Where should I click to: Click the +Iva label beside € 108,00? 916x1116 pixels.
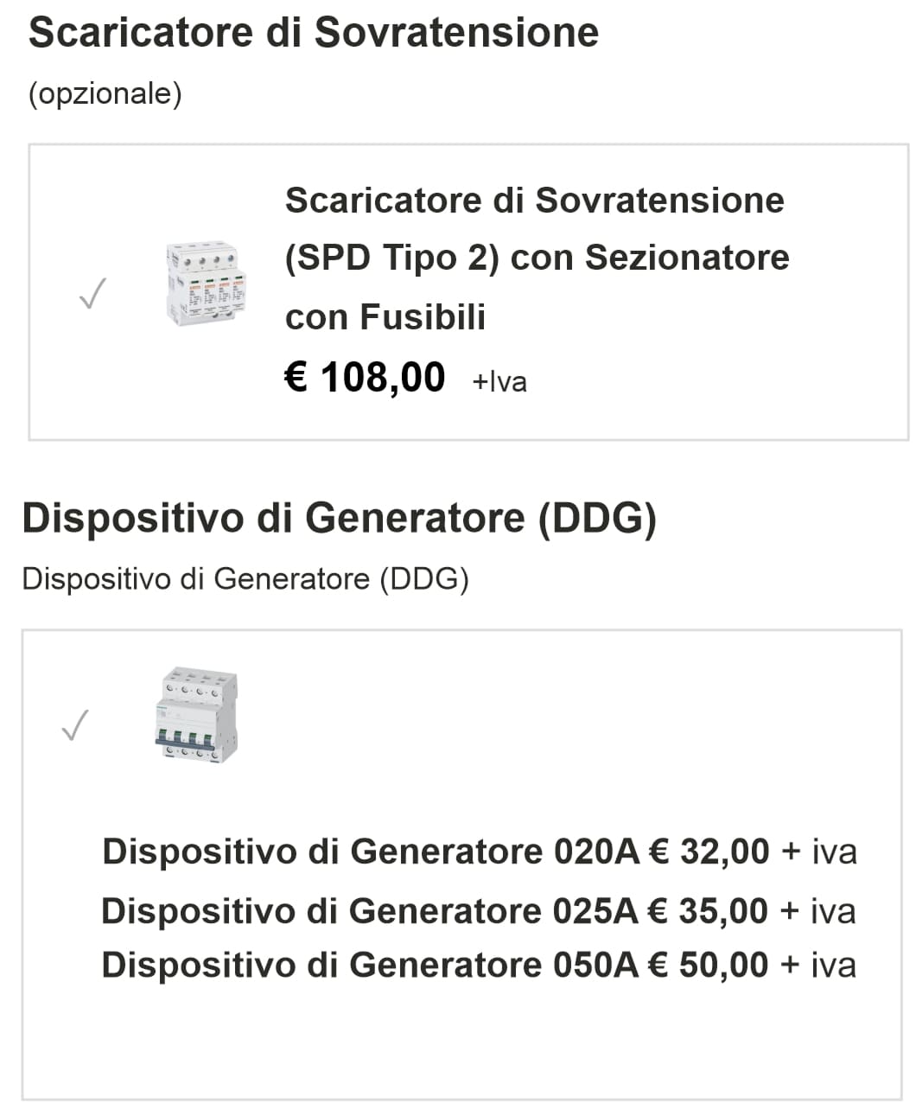499,381
